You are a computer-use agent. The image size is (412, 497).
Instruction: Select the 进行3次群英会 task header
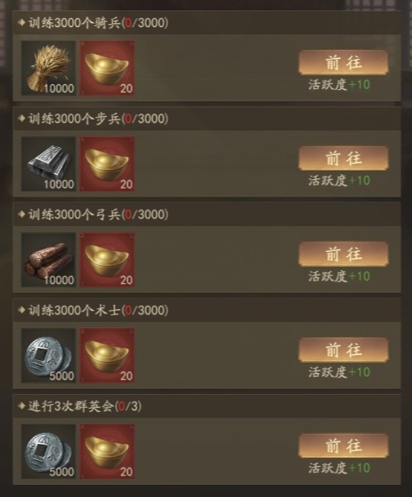(x=207, y=406)
